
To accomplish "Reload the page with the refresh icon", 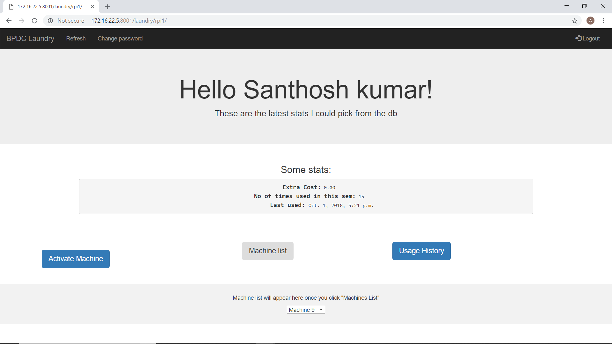I will pos(34,21).
